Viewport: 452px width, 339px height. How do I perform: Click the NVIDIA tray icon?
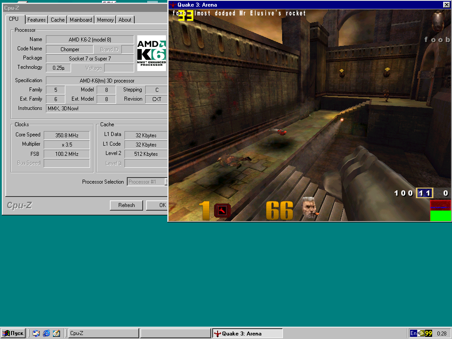[x=421, y=334]
